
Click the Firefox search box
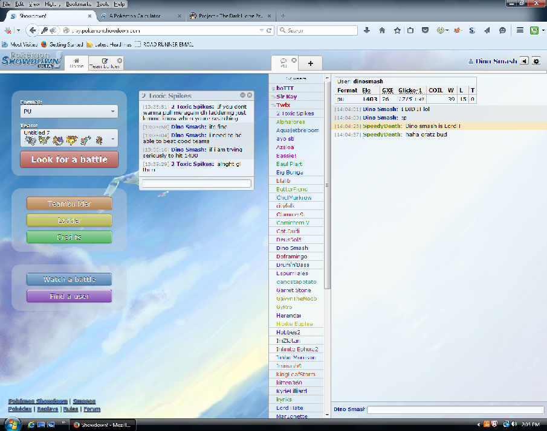[317, 31]
